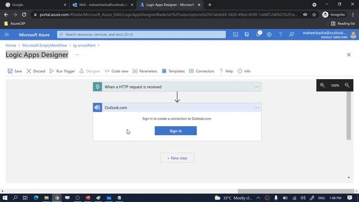The width and height of the screenshot is (359, 202).
Task: Open the volume control in system tray
Action: pos(303,198)
